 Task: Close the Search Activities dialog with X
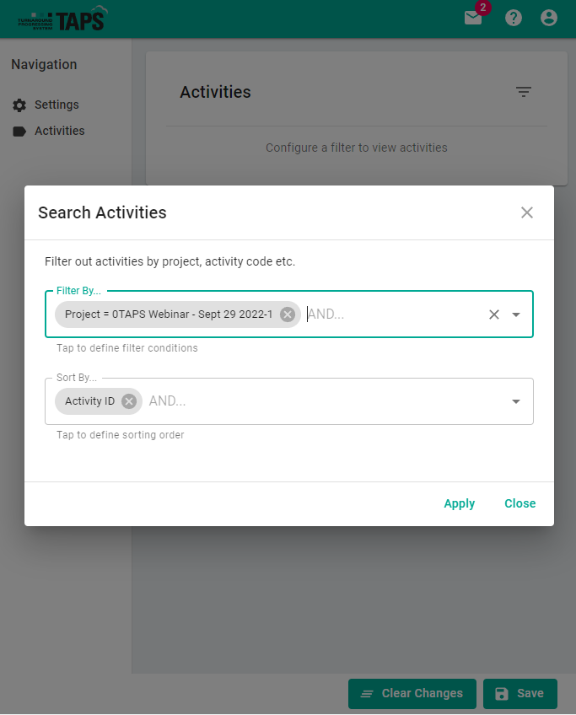(x=527, y=212)
